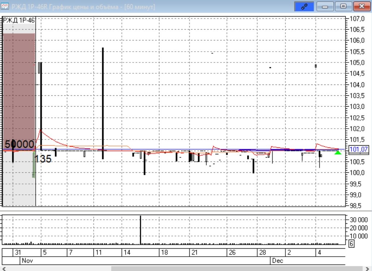Close the chart window
The height and width of the screenshot is (271, 372).
coord(362,7)
